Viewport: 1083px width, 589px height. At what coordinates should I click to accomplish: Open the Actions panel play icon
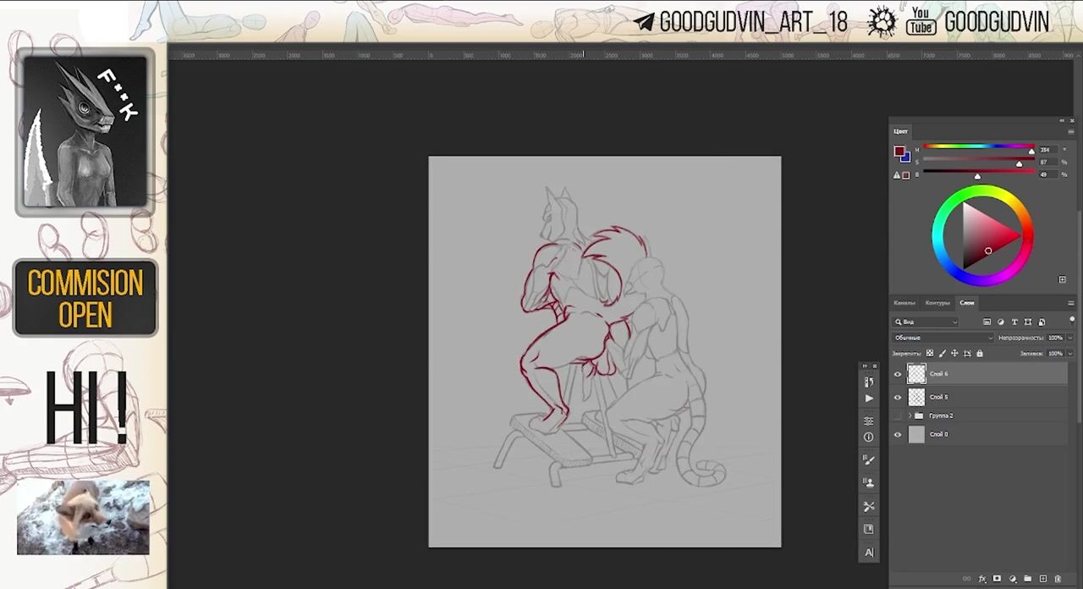868,399
